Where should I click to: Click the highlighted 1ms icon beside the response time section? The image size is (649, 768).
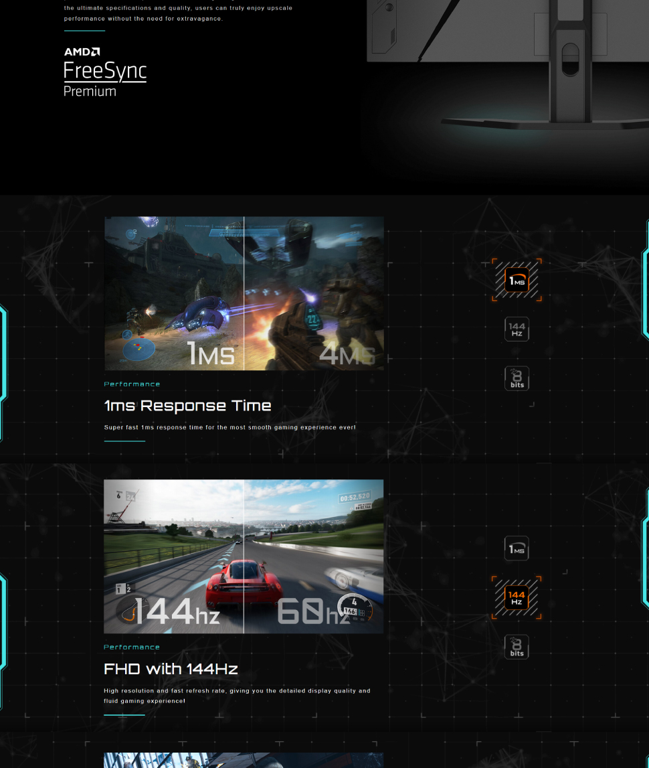tap(517, 281)
